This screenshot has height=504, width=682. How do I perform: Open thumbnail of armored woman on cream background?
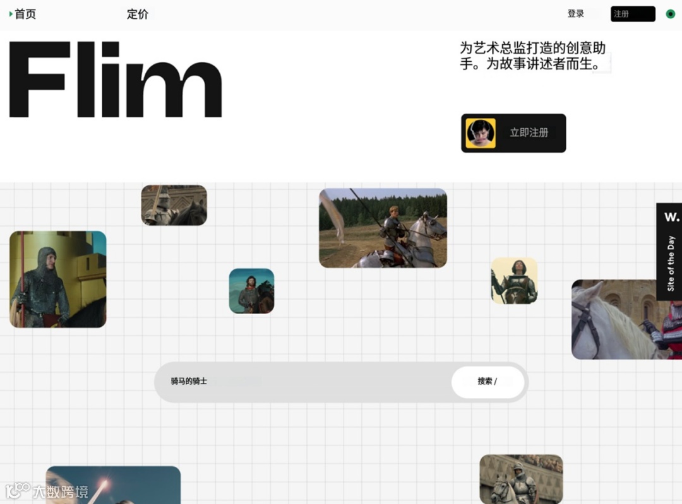point(514,280)
